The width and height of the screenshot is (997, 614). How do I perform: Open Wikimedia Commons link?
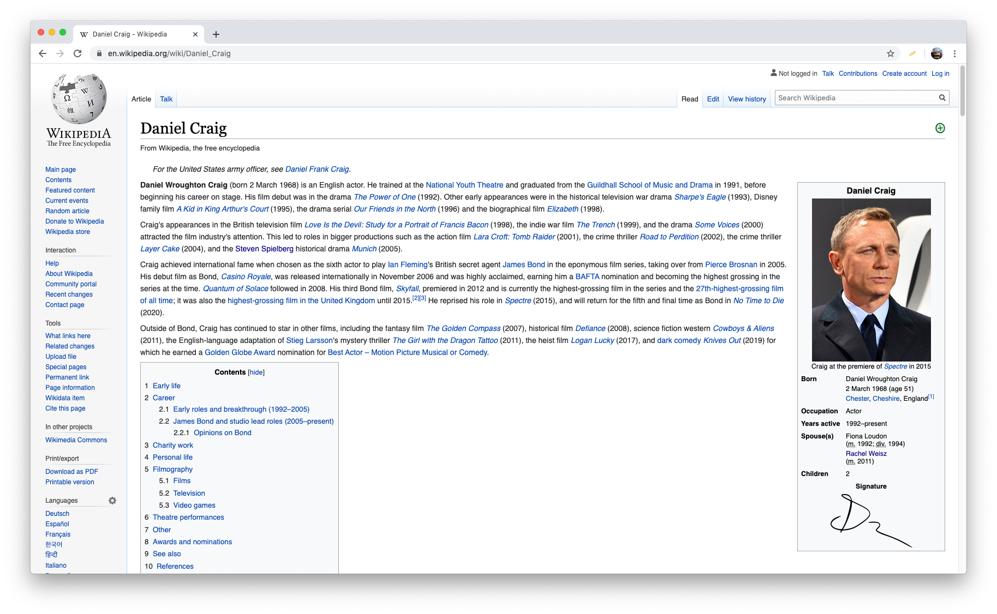tap(76, 440)
